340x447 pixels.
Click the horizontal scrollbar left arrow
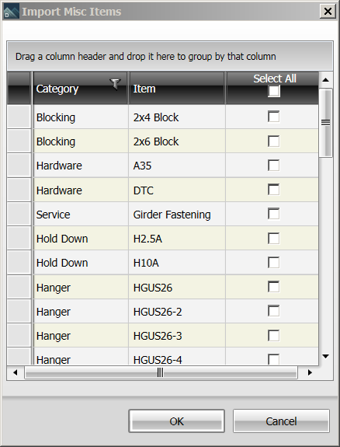coord(16,372)
